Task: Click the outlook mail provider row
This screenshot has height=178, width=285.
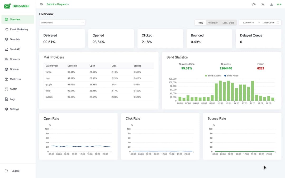Action: point(99,97)
